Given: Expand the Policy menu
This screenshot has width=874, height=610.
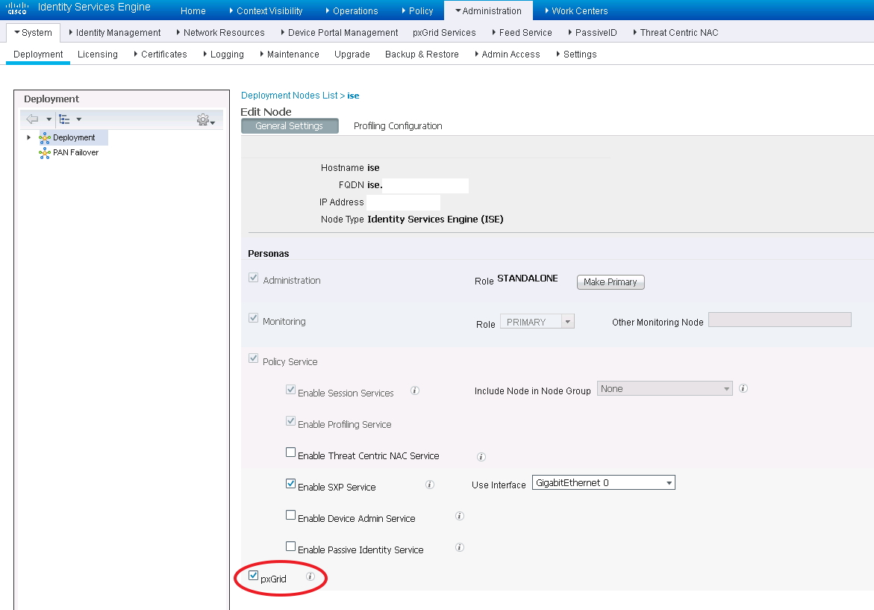Looking at the screenshot, I should (x=417, y=10).
